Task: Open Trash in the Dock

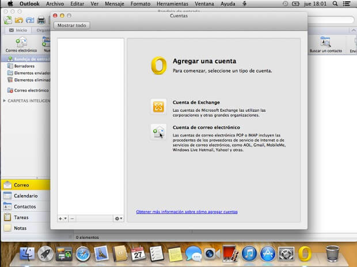Action: pos(332,253)
